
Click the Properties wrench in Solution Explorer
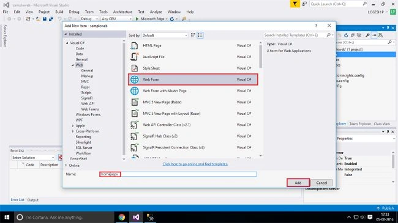(x=367, y=35)
